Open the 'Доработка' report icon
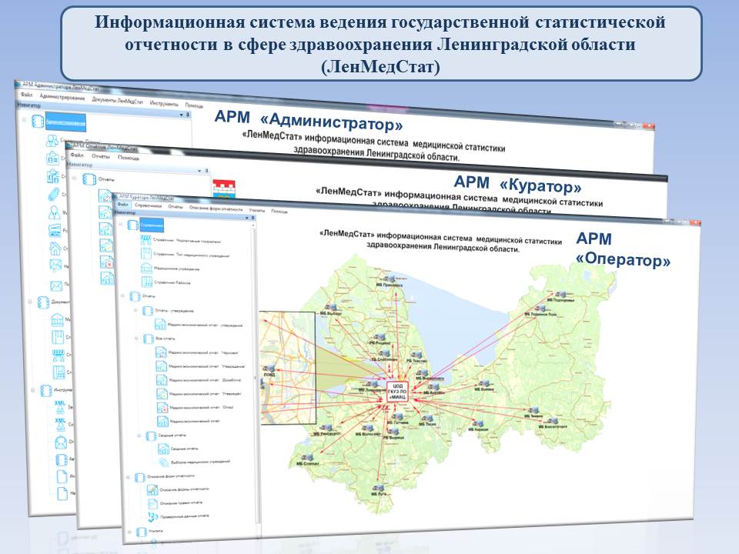Viewport: 739px width, 554px height. coord(162,379)
